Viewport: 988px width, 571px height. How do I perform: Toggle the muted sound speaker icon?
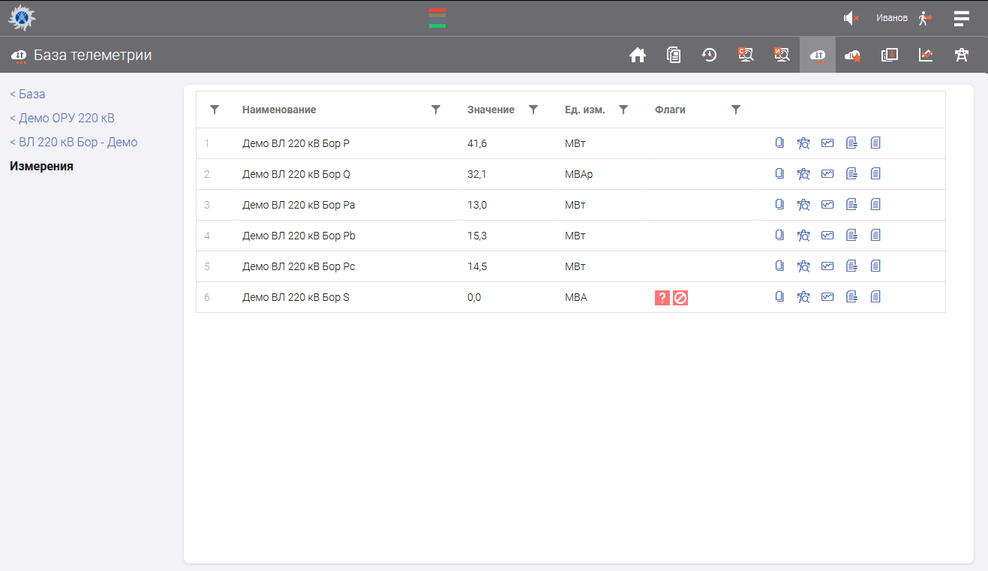(x=851, y=18)
